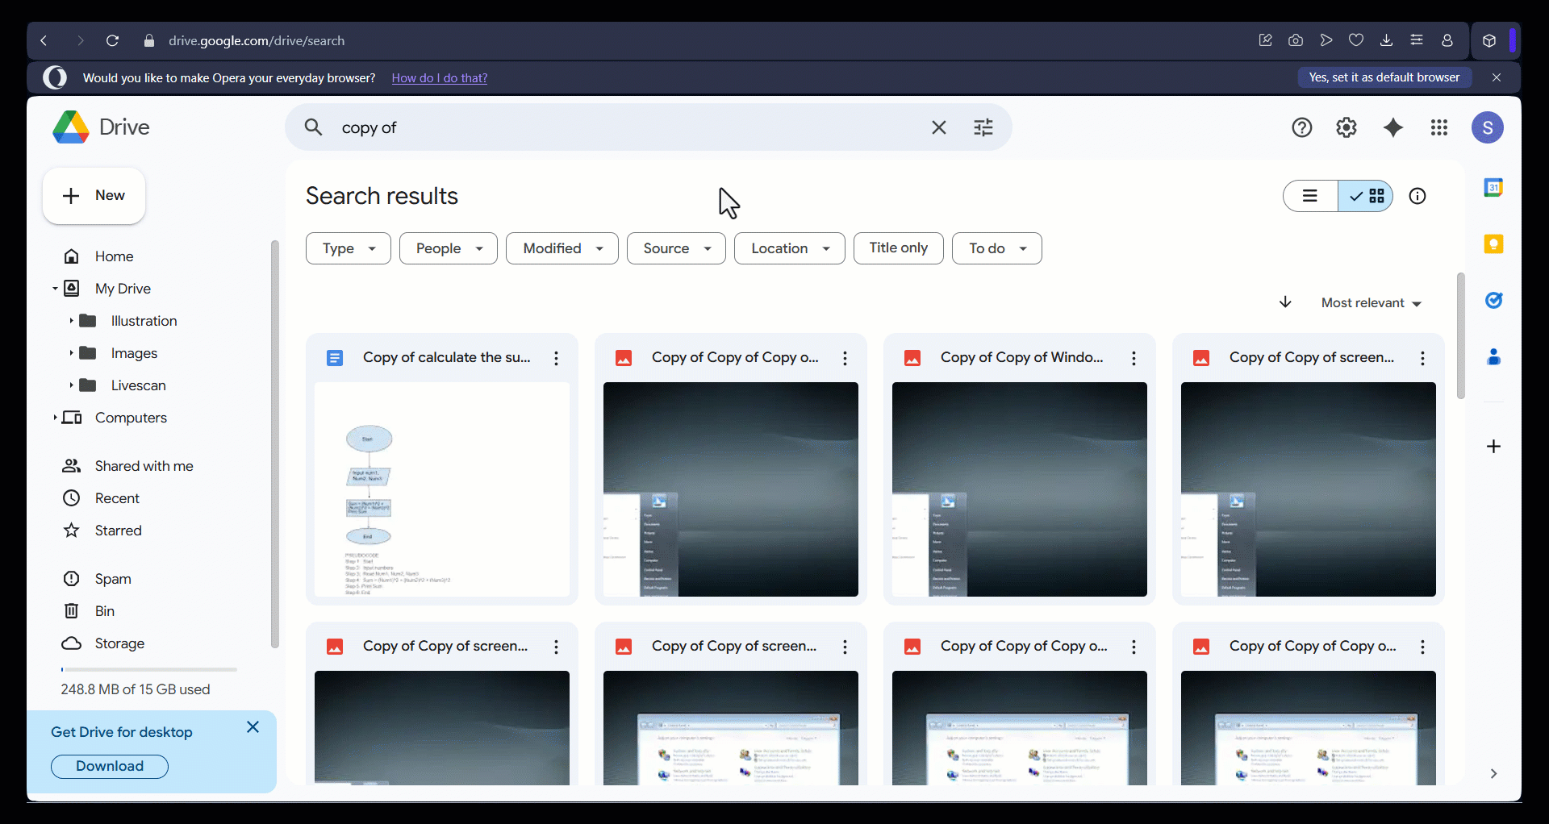Open the Type filter dropdown
The width and height of the screenshot is (1549, 824).
[x=348, y=248]
